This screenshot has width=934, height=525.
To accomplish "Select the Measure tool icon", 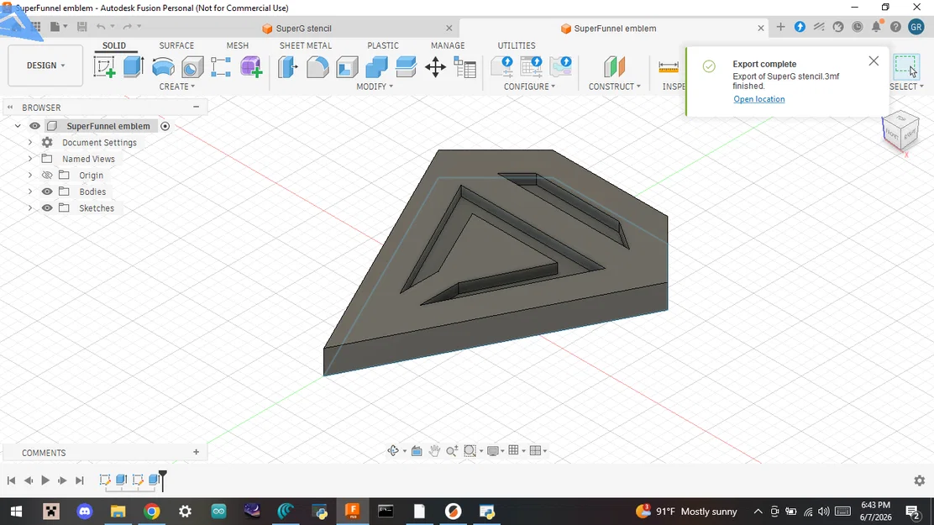I will pyautogui.click(x=669, y=66).
